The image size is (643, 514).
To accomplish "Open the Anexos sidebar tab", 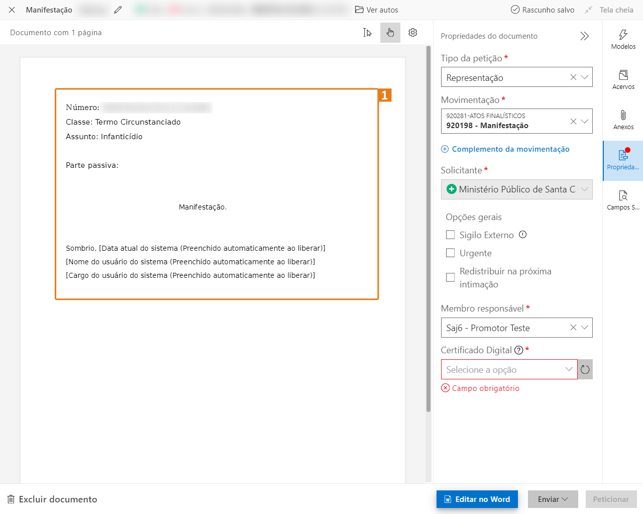I will coord(623,120).
